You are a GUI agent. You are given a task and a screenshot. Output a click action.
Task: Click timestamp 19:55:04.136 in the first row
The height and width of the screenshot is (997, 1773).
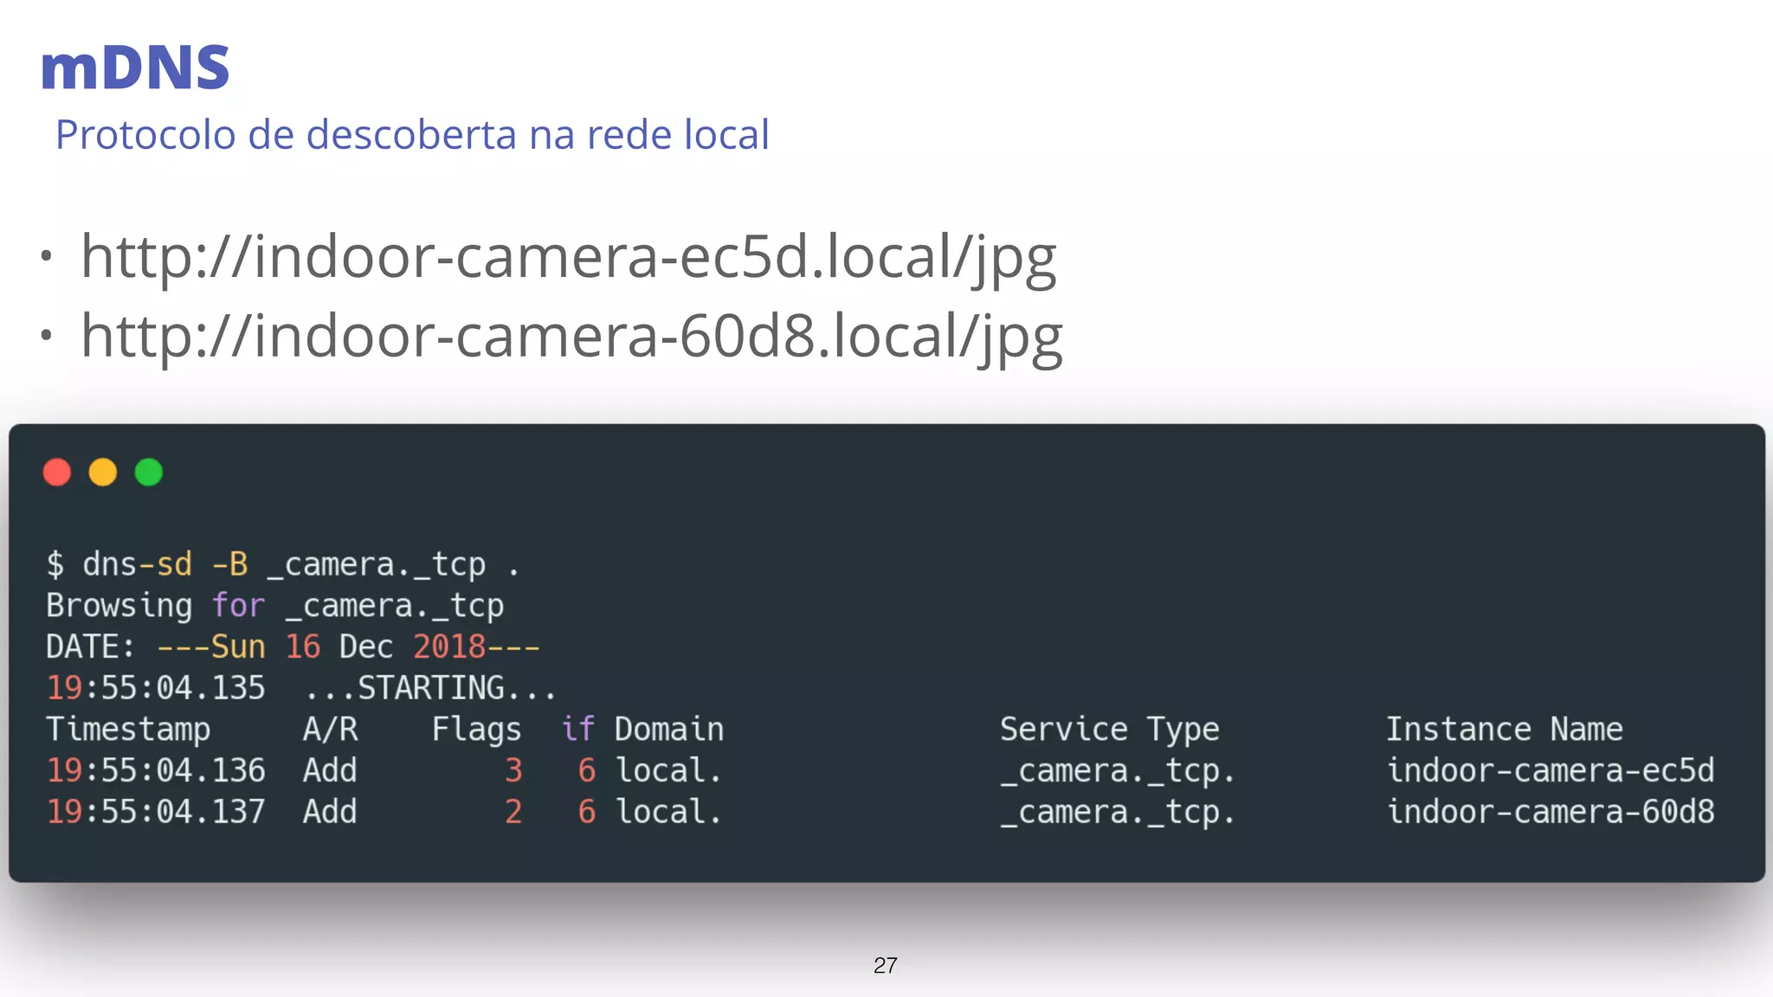(156, 771)
